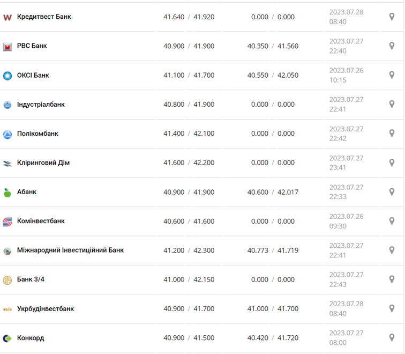Select Міжнародний Інвестиційний Банк link

coord(70,250)
